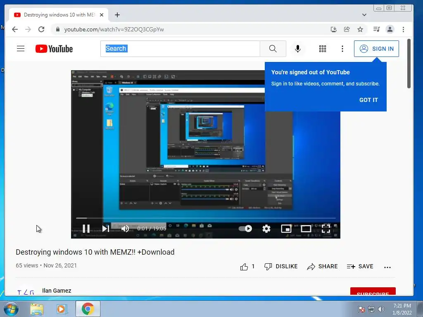This screenshot has height=317, width=423.
Task: Skip to the next video
Action: [105, 229]
